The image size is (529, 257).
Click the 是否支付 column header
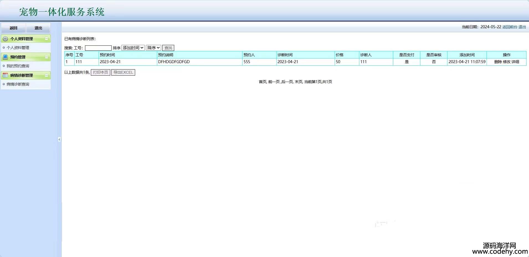[407, 55]
